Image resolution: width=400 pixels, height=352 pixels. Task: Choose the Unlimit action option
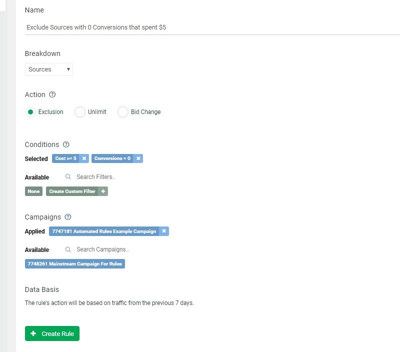(79, 112)
